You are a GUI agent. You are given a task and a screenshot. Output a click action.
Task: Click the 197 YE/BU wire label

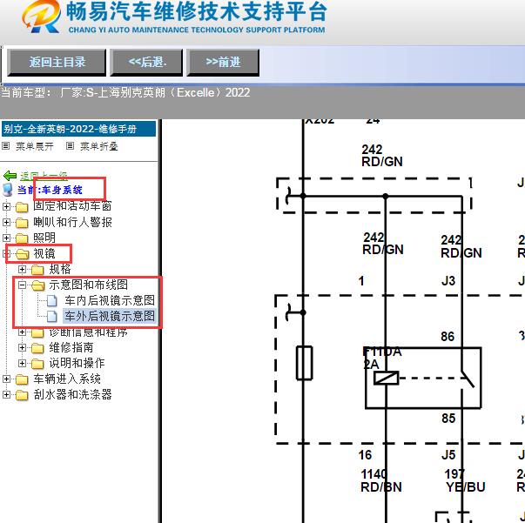(x=466, y=480)
